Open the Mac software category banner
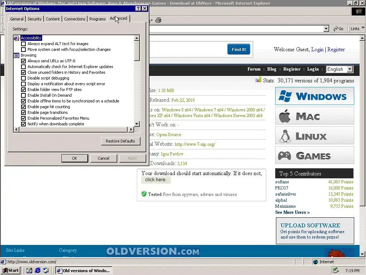366x275 pixels. coord(315,116)
